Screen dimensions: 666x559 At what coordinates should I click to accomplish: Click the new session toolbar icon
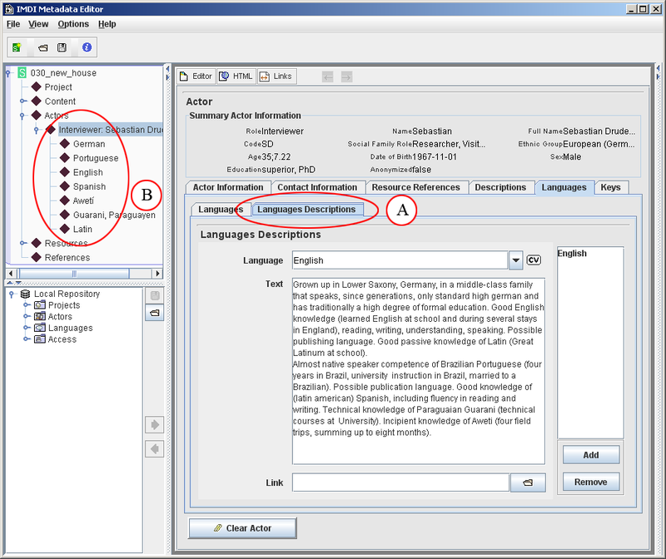[18, 48]
